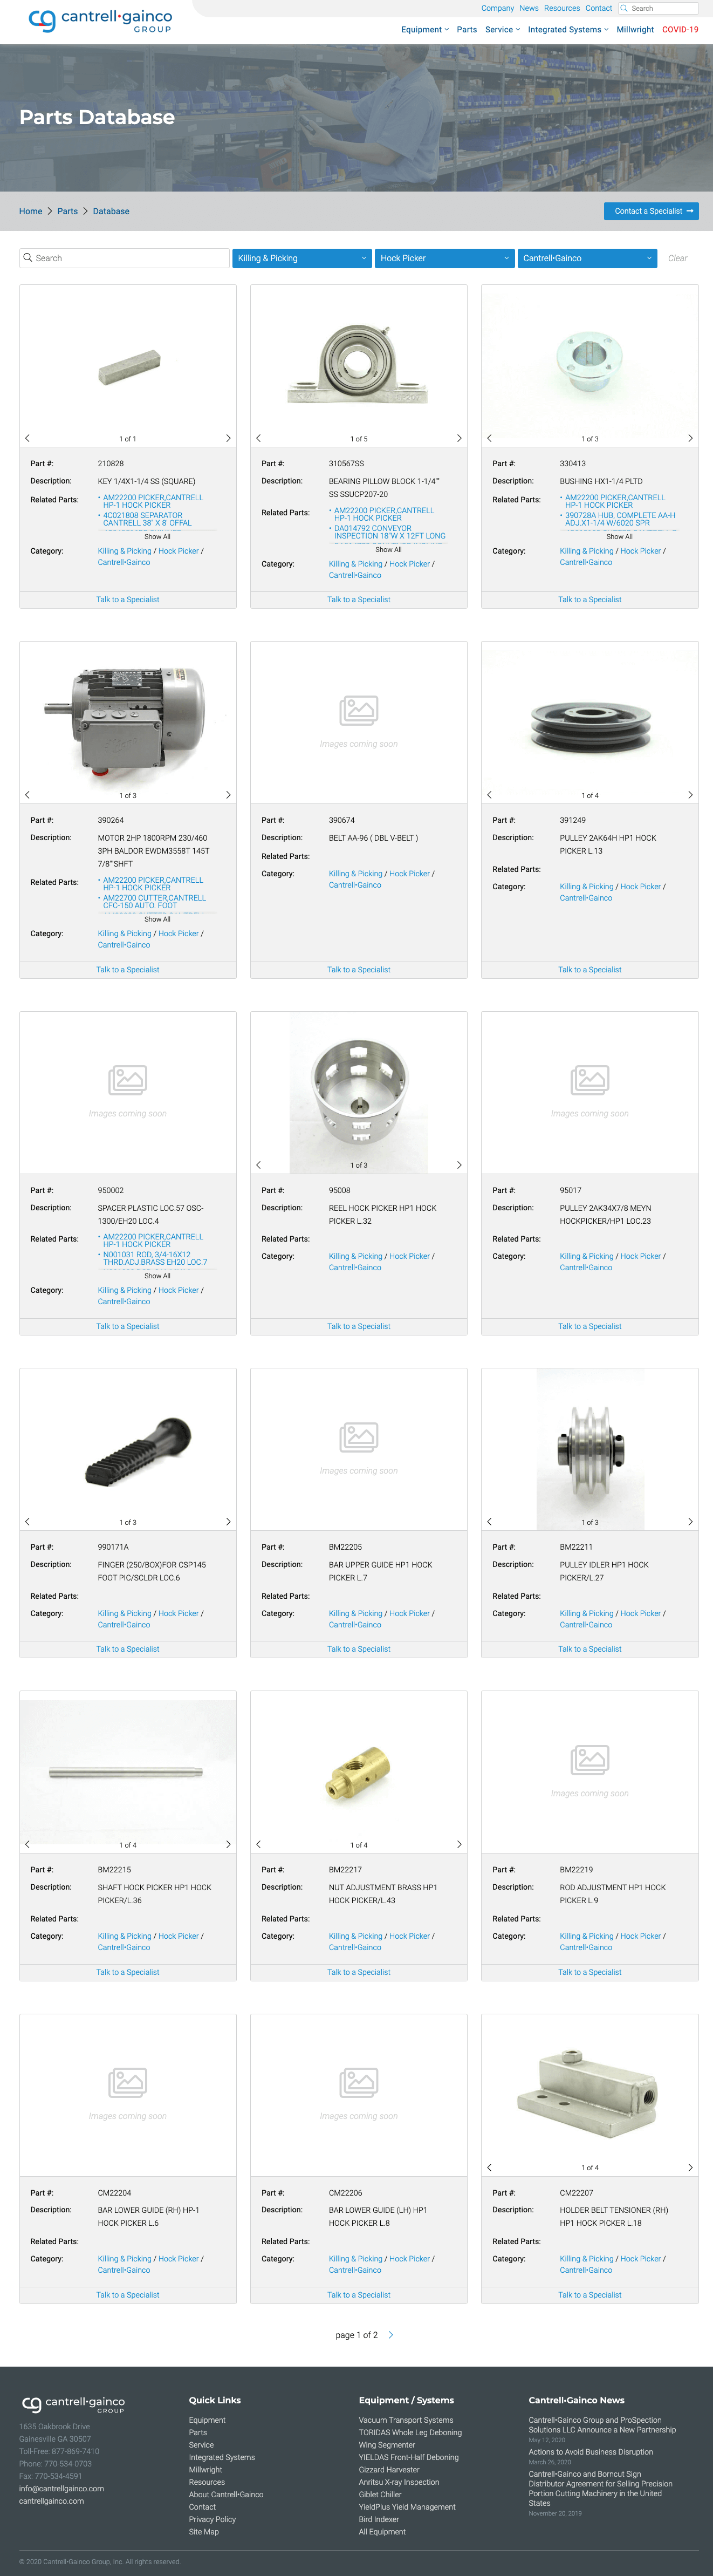The height and width of the screenshot is (2576, 713).
Task: Show previous image of finger part 990171A
Action: pos(27,1522)
